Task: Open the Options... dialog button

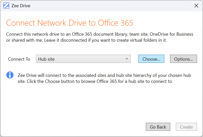Action: pyautogui.click(x=183, y=59)
